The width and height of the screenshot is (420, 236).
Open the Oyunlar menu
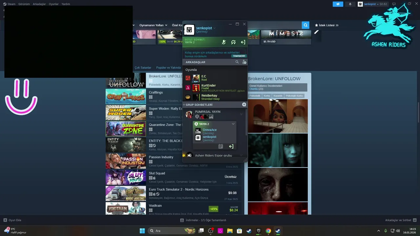[x=54, y=4]
